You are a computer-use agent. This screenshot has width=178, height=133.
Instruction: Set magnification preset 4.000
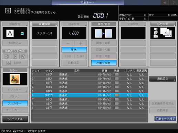pyautogui.click(x=68, y=56)
